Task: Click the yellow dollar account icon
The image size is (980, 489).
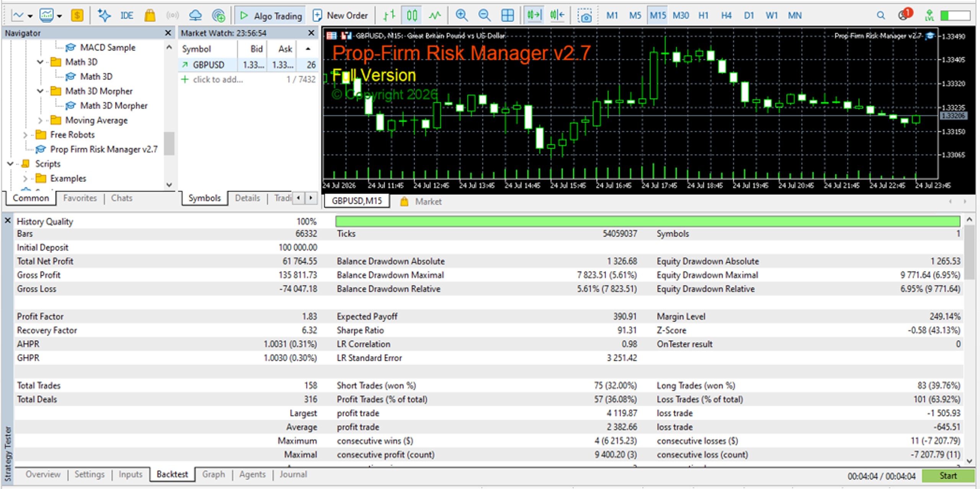Action: pyautogui.click(x=77, y=16)
